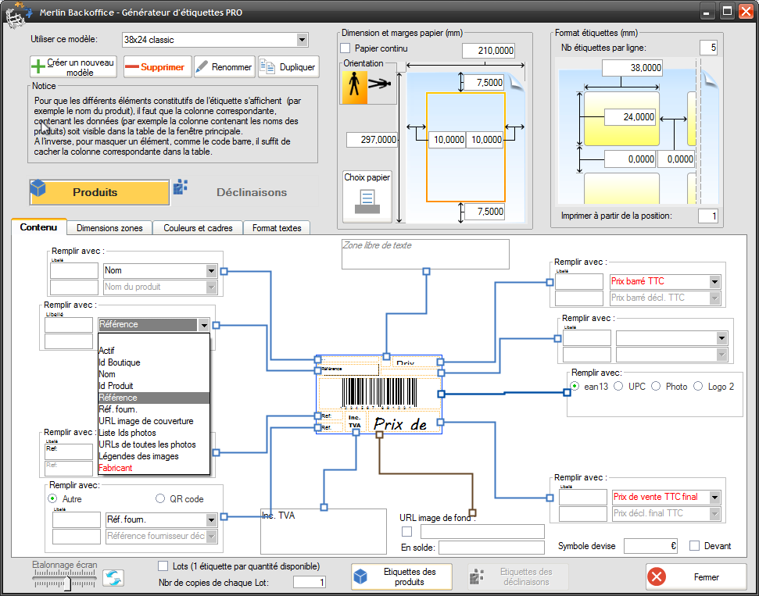This screenshot has width=759, height=596.
Task: Click the red minus Supprimer button
Action: coord(158,66)
